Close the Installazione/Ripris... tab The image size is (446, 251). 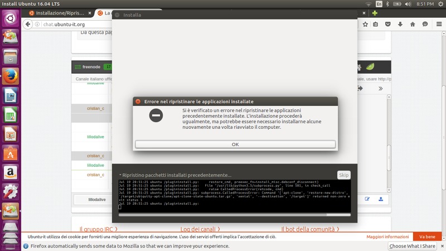point(90,13)
